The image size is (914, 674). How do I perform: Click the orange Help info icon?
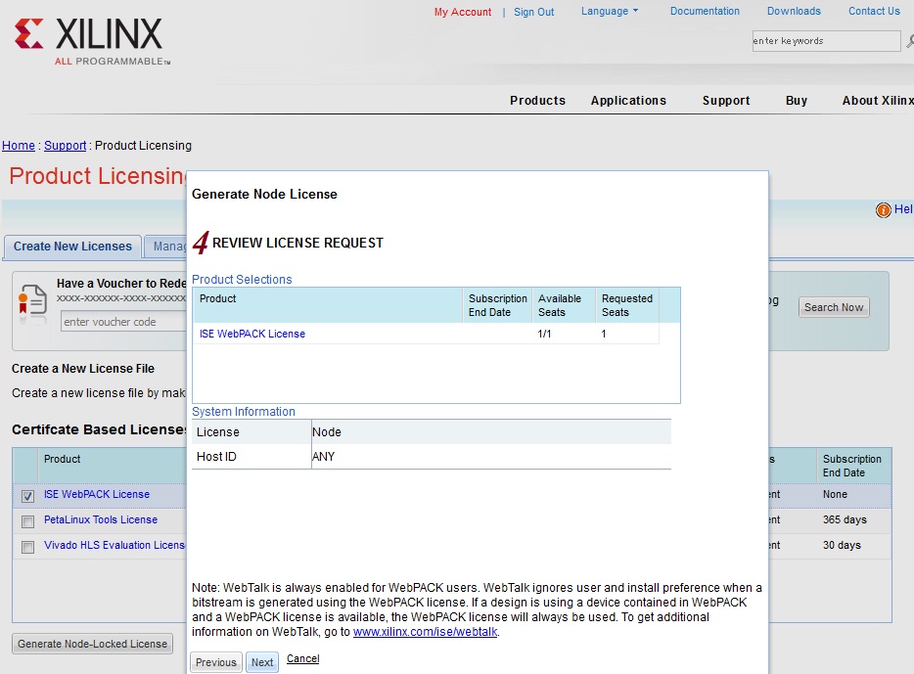tap(883, 209)
